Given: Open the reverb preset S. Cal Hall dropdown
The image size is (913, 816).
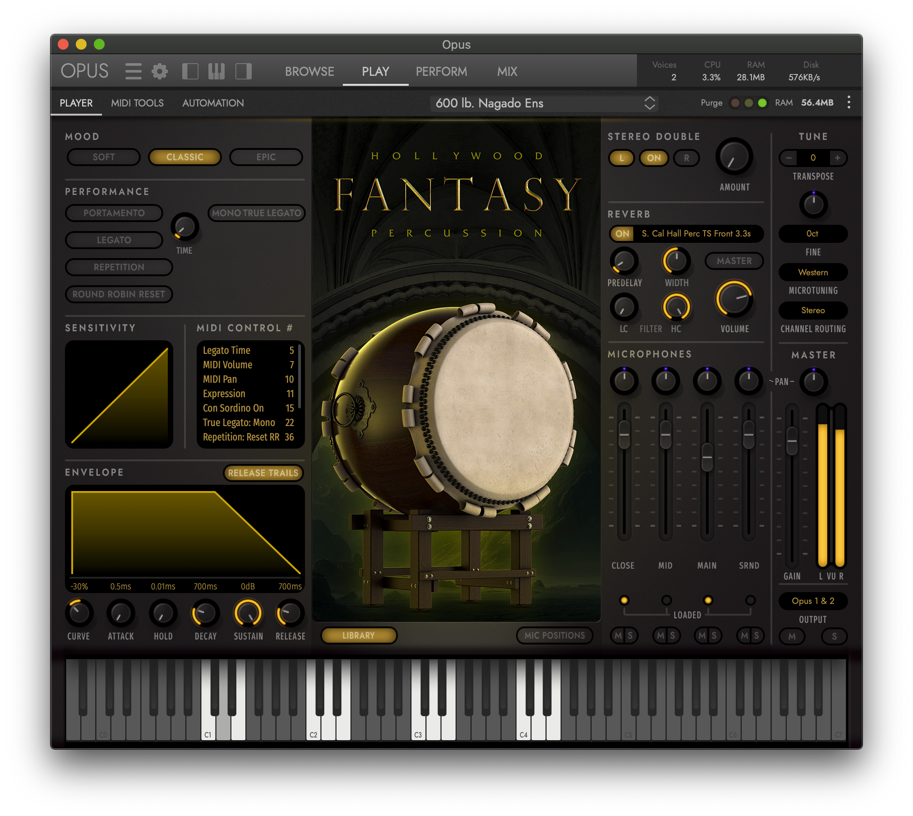Looking at the screenshot, I should (696, 233).
